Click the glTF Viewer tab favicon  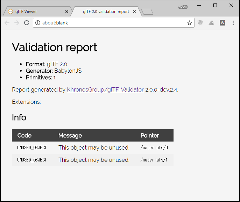click(x=10, y=12)
